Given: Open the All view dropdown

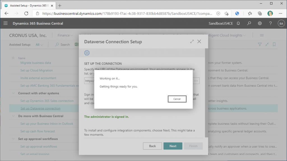Looking at the screenshot, I should click(x=39, y=44).
